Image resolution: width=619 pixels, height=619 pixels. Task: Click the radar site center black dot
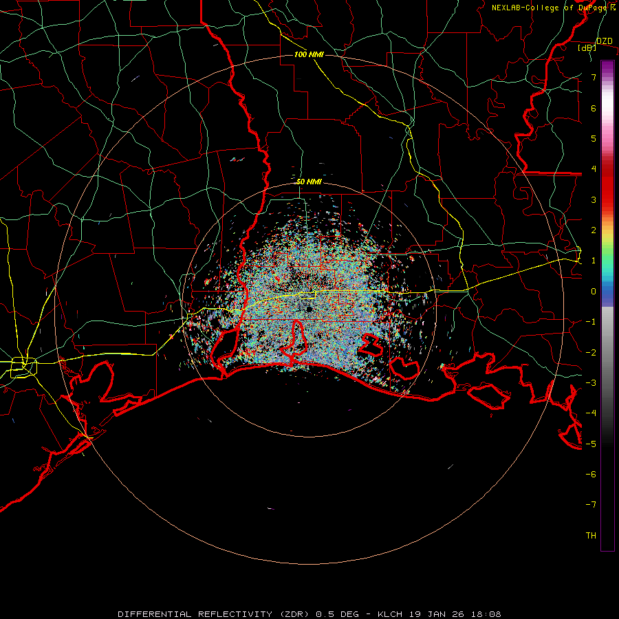click(x=309, y=309)
